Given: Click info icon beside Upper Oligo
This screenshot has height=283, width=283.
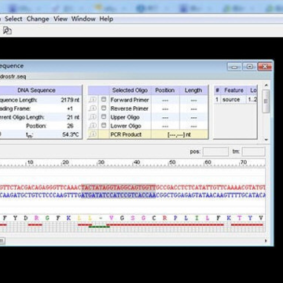Looking at the screenshot, I should pyautogui.click(x=93, y=117).
